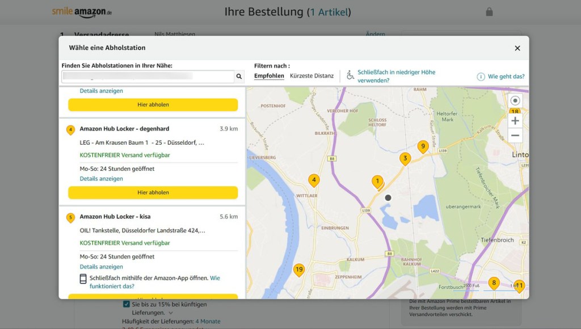Select map pin number 8
Screen dimensions: 581x329
coord(494,284)
